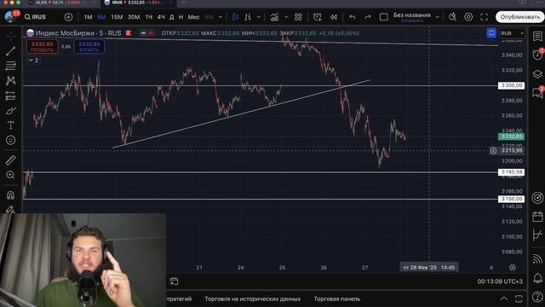Open the quick search icon
The height and width of the screenshot is (307, 545).
point(452,17)
